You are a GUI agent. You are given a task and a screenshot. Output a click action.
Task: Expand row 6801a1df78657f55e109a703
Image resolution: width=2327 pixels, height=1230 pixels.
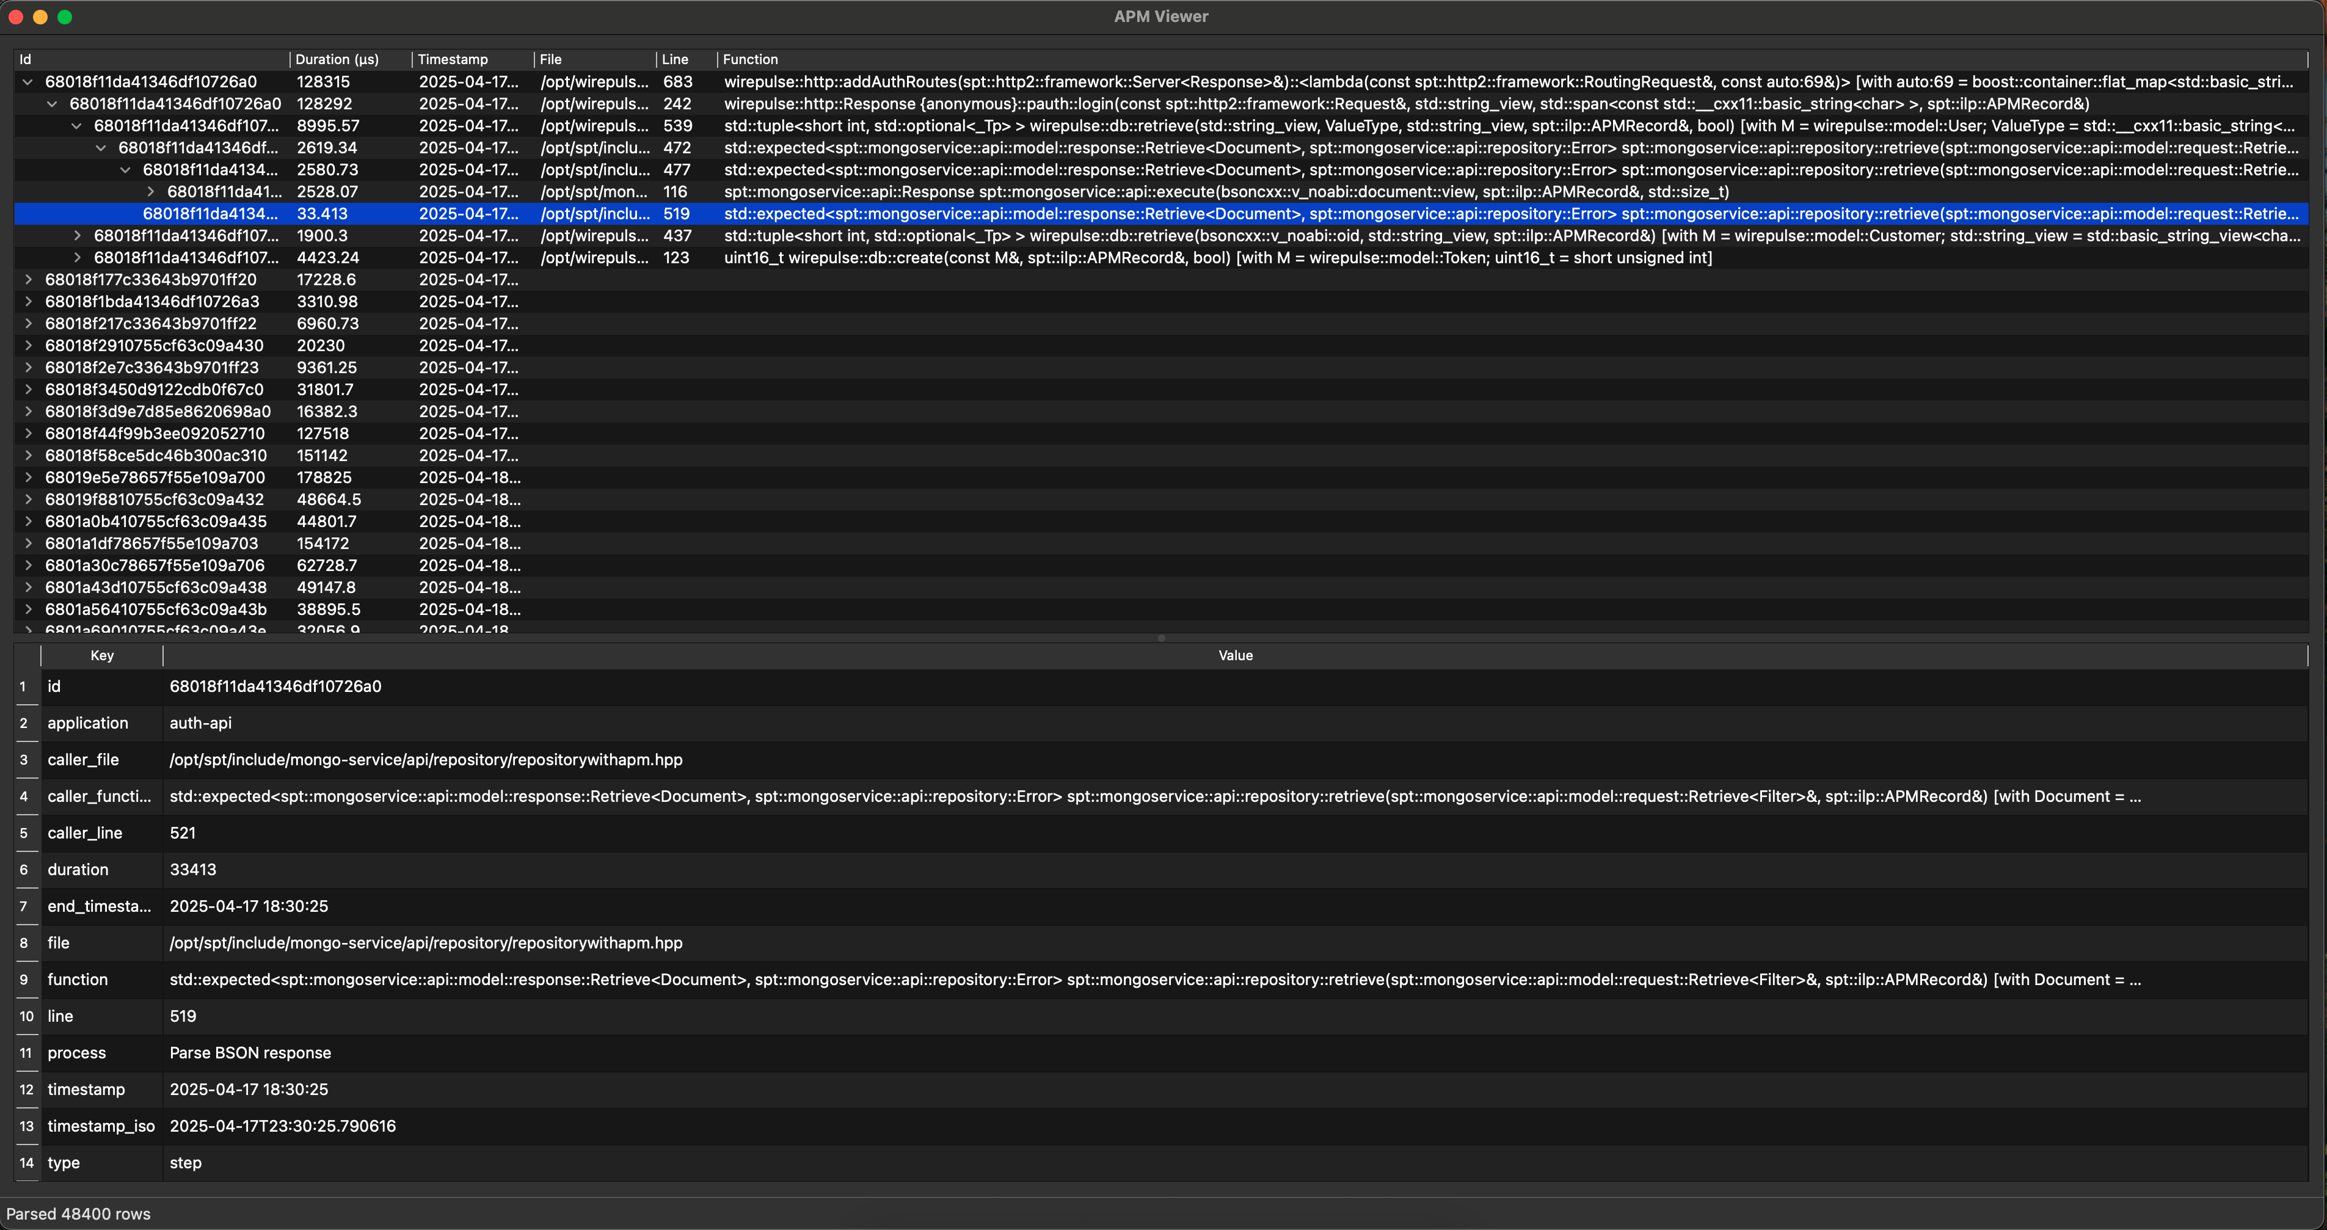(28, 544)
